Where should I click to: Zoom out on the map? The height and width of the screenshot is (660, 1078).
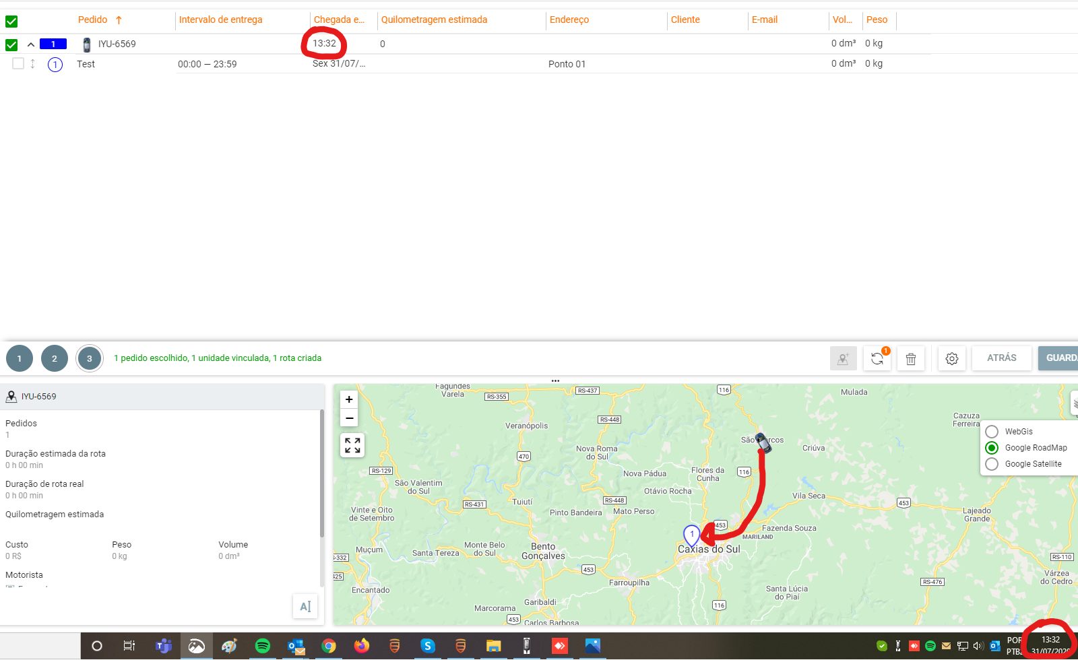[349, 418]
